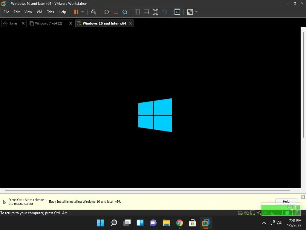Image resolution: width=306 pixels, height=230 pixels.
Task: Switch to the Windows 7 x64 (2) tab
Action: [x=48, y=23]
